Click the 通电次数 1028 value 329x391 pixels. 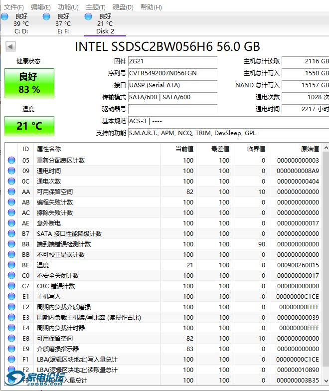[x=305, y=97]
